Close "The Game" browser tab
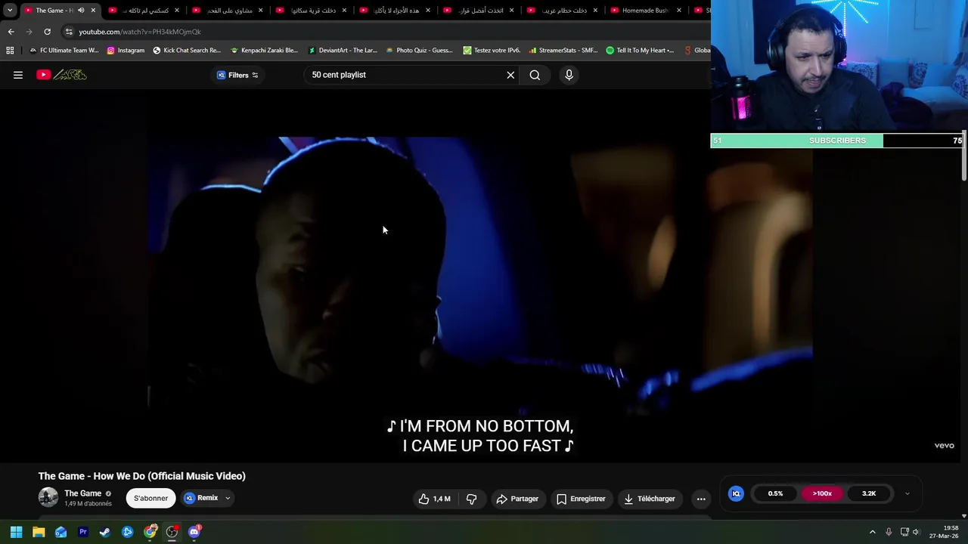 point(93,11)
